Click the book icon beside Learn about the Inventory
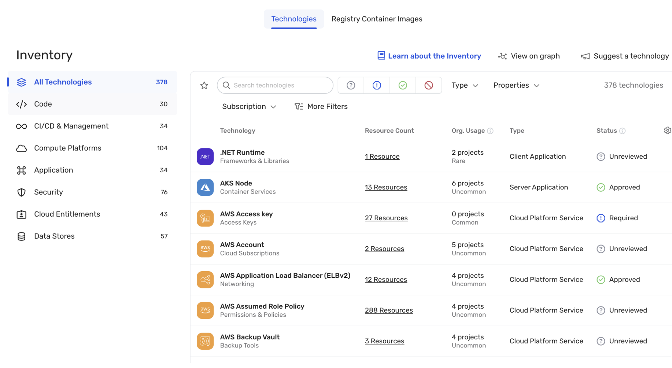The width and height of the screenshot is (672, 368). coord(381,56)
